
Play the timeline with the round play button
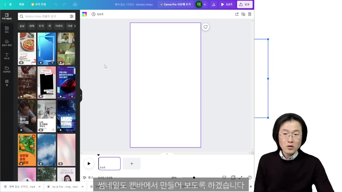pyautogui.click(x=89, y=164)
